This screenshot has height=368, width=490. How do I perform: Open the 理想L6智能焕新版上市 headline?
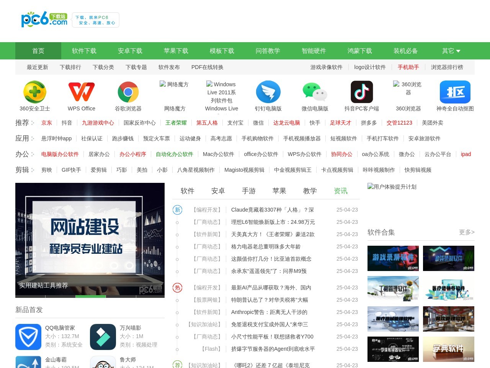[273, 222]
